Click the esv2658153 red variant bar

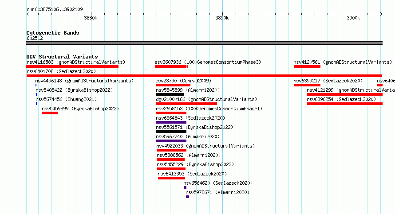pyautogui.click(x=171, y=113)
